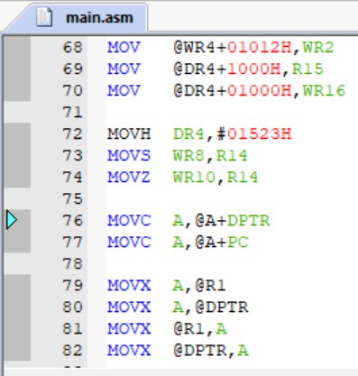Click operand A,@A+DPTR

pos(221,221)
